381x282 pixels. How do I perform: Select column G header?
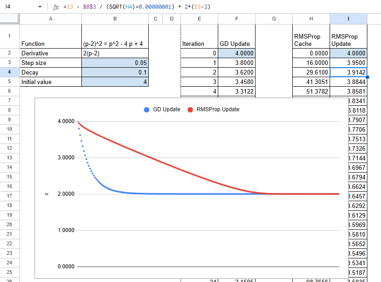pos(274,19)
